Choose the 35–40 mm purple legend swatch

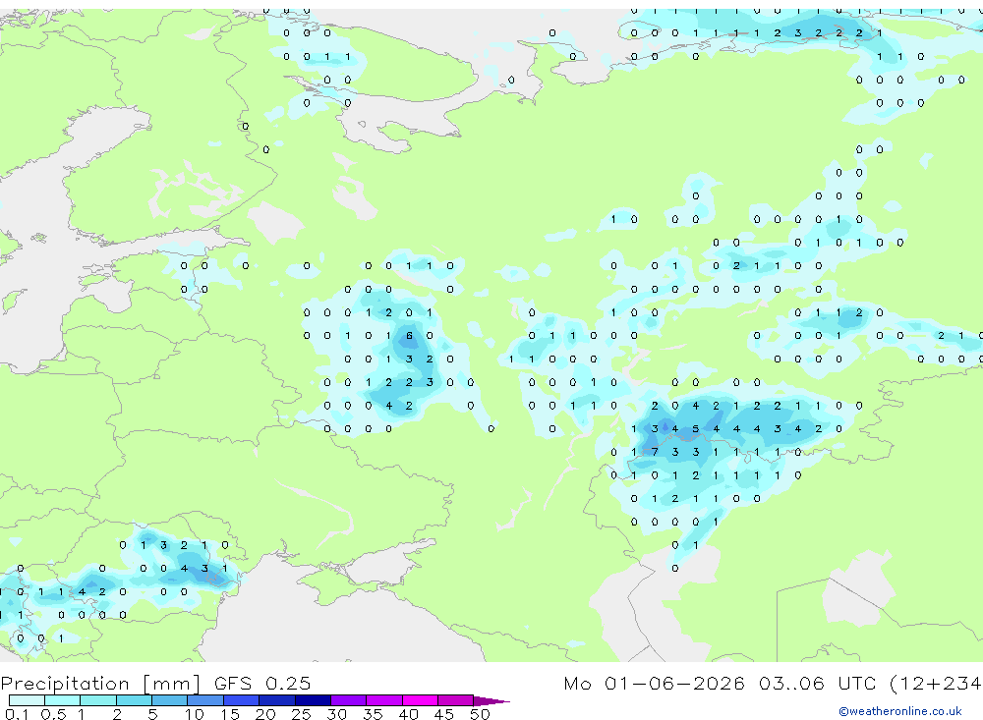point(384,700)
